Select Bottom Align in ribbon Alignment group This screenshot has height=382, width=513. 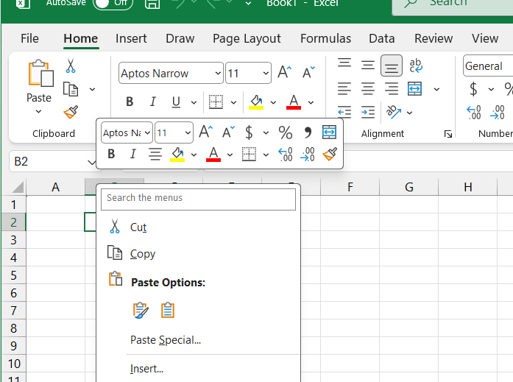[x=392, y=66]
